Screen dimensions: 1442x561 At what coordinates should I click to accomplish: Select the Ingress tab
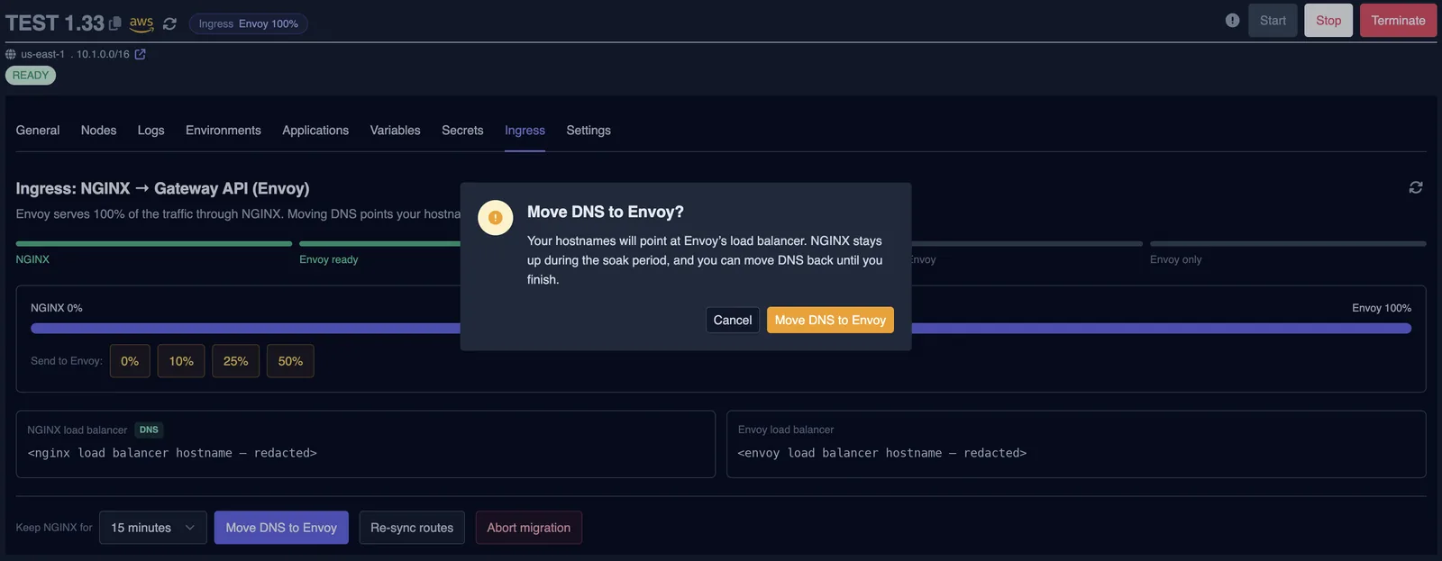point(525,131)
